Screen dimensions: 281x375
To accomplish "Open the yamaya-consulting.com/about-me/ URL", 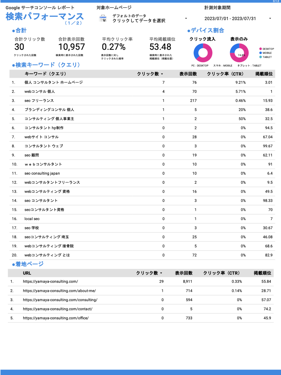I will 59,291.
